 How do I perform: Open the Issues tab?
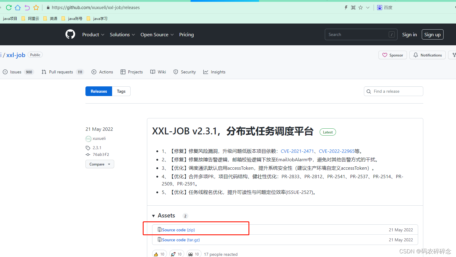pyautogui.click(x=18, y=72)
